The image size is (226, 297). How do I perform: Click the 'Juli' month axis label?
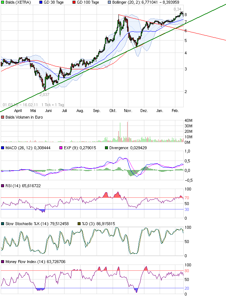(x=65, y=111)
